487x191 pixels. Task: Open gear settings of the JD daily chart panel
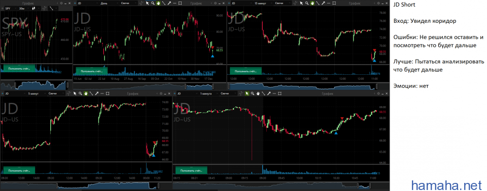pos(215,3)
